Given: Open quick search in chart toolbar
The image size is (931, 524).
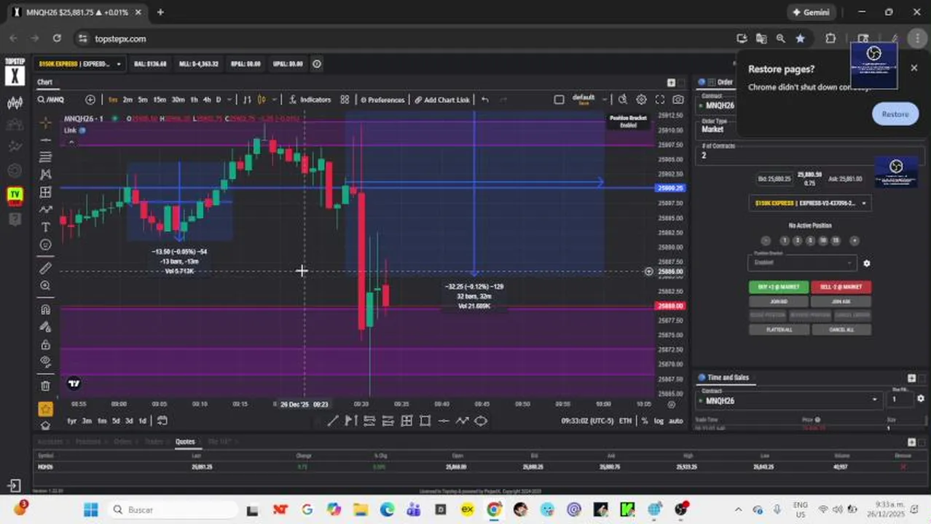Looking at the screenshot, I should tap(623, 100).
